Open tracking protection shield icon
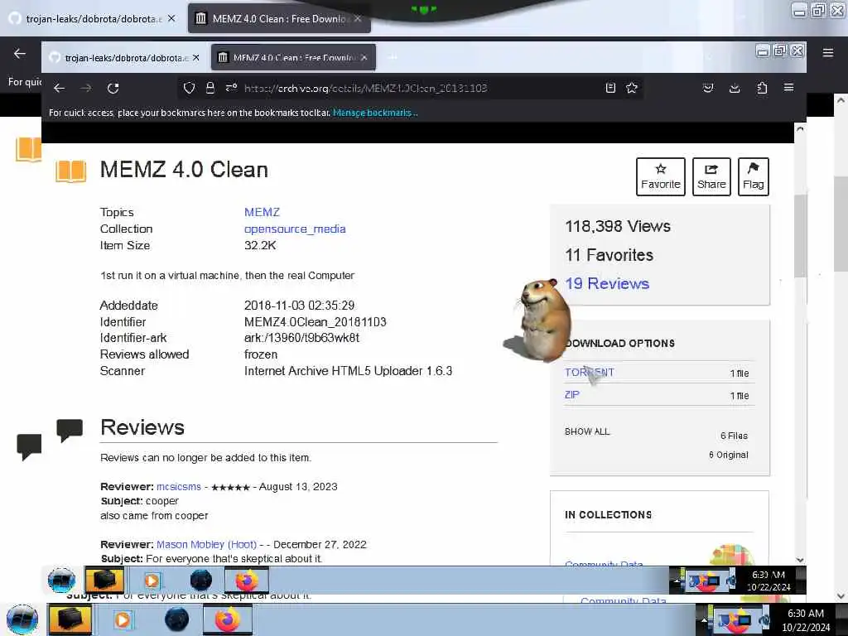Screen dimensions: 848x636 click(x=189, y=88)
